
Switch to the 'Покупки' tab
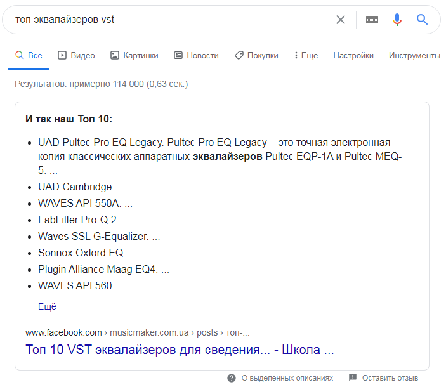(256, 55)
